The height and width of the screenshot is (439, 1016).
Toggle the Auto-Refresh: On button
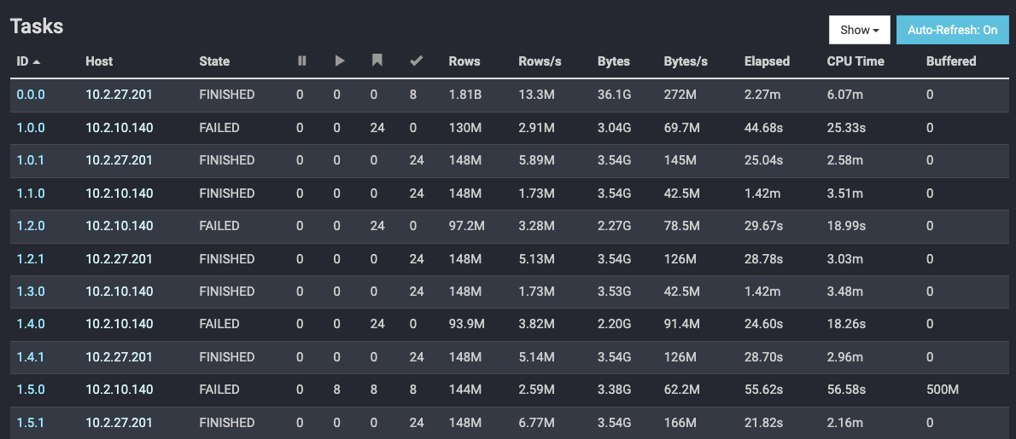[x=953, y=30]
